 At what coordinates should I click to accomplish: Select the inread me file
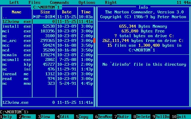(x=48, y=74)
